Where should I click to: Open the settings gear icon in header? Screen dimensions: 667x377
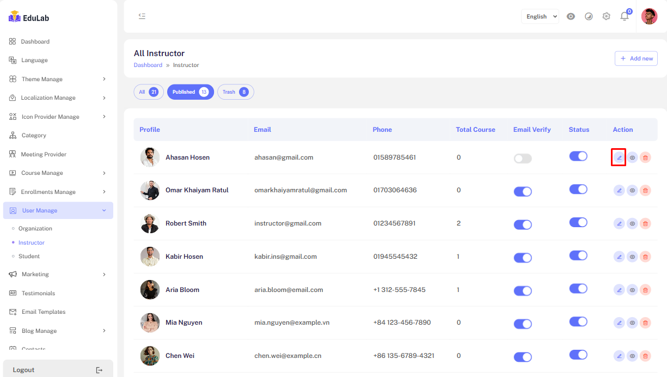[x=607, y=16]
